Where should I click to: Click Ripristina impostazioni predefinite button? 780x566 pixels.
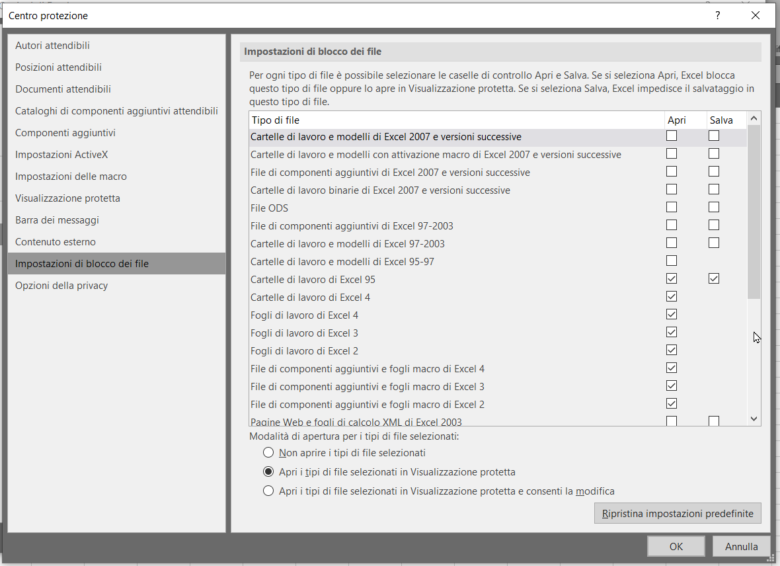(x=678, y=513)
